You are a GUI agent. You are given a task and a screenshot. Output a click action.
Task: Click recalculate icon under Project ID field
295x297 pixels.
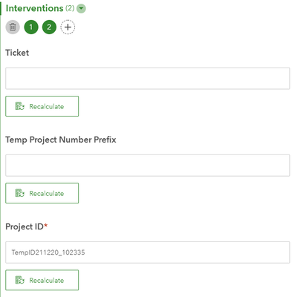(20, 280)
